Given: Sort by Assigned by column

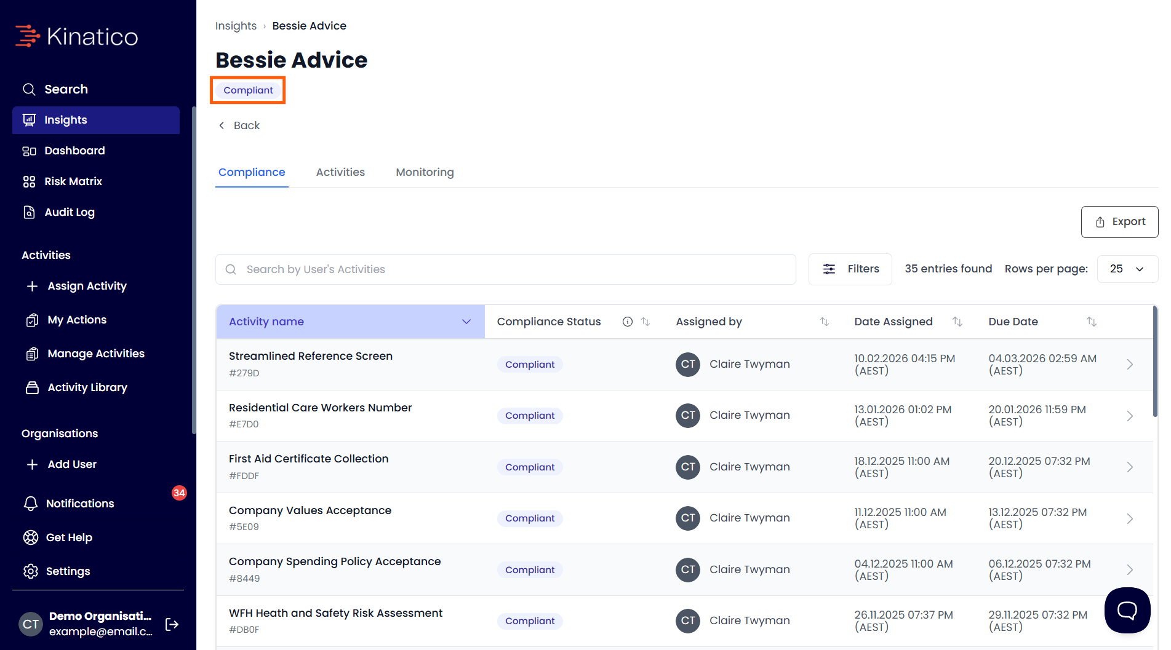Looking at the screenshot, I should coord(825,322).
